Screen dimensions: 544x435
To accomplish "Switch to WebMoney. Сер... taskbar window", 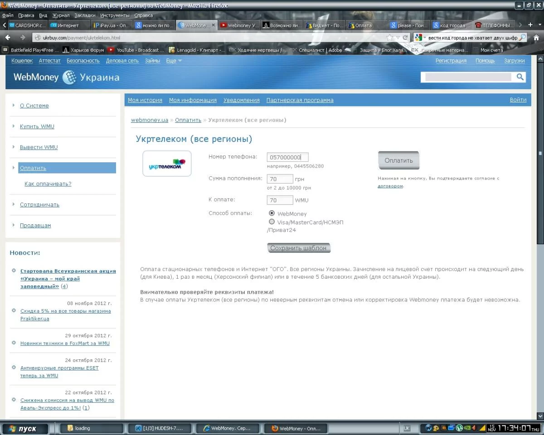I will pyautogui.click(x=227, y=428).
